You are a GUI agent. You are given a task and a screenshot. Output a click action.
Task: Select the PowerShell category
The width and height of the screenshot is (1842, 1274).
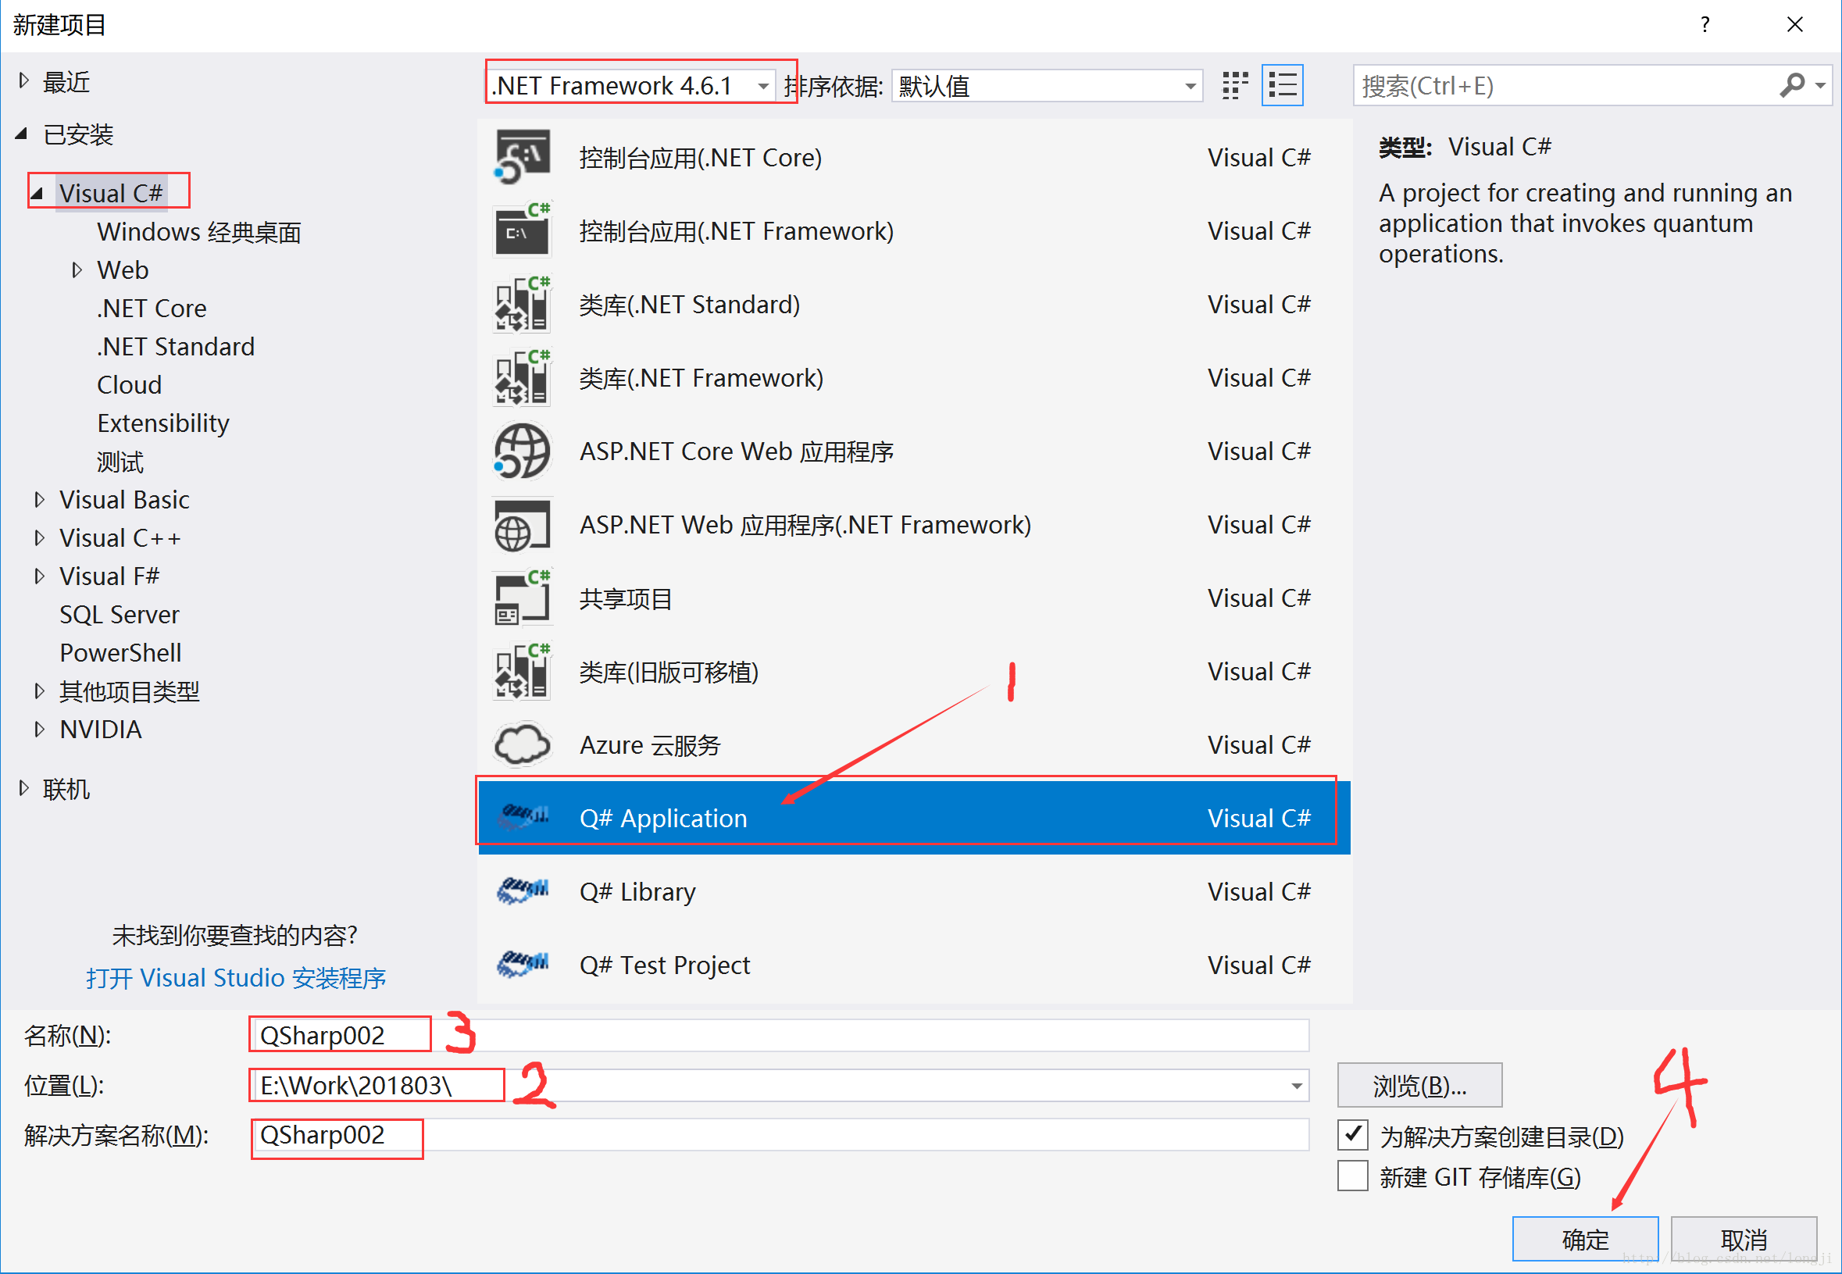pos(120,653)
